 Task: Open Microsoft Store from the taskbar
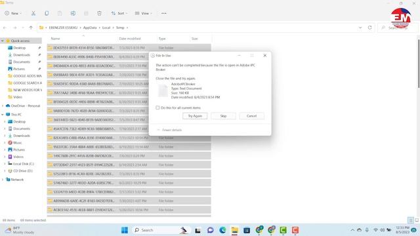247,230
